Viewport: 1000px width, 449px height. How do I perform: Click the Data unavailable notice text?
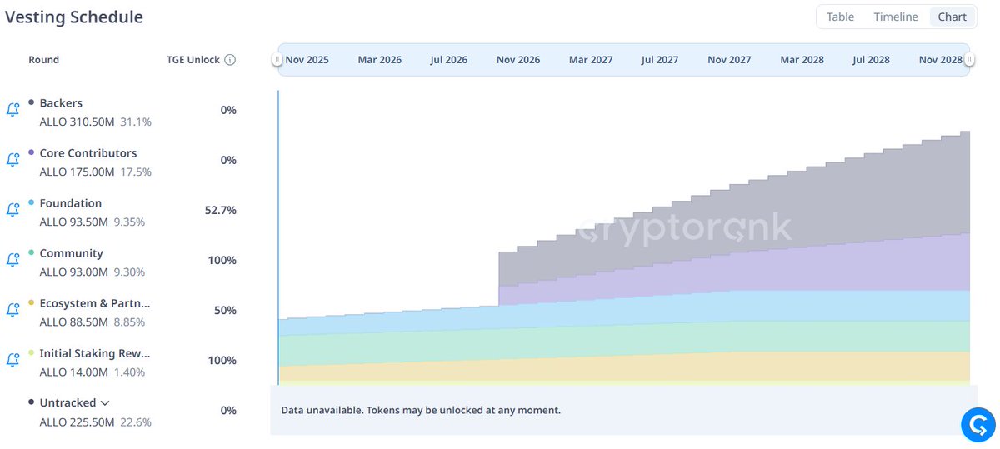pyautogui.click(x=421, y=411)
